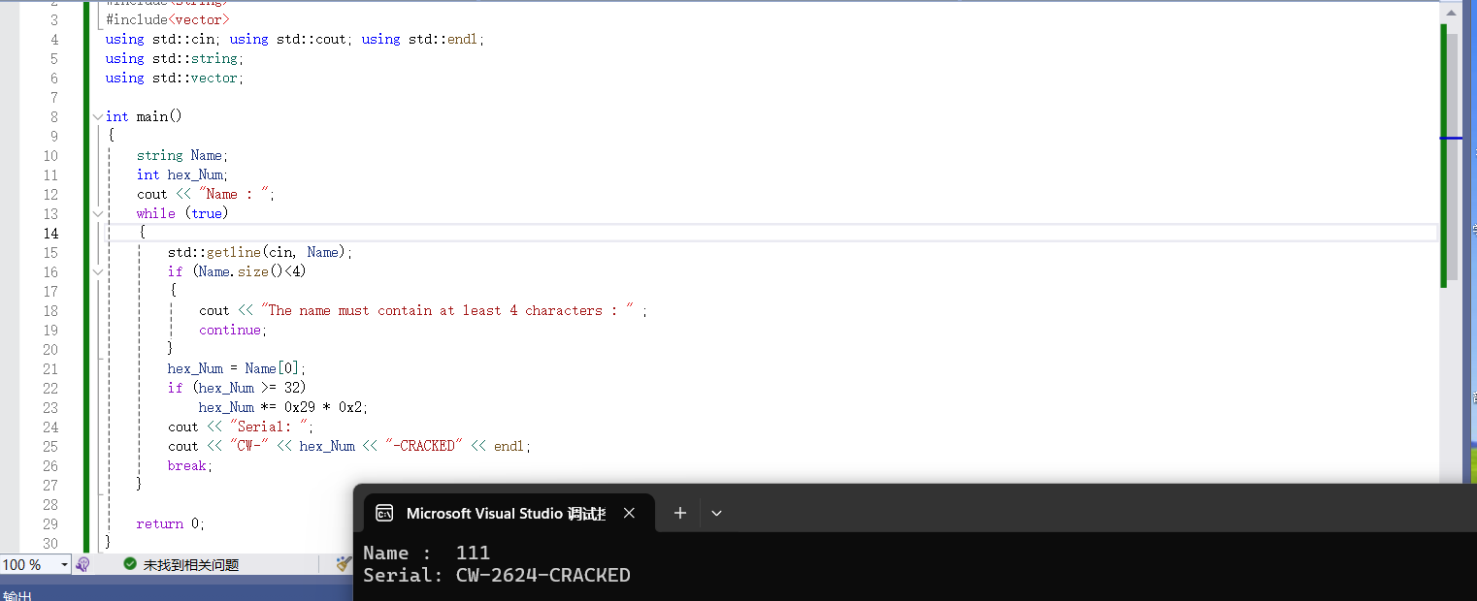Click the green no-issues-found checkmark icon
This screenshot has height=601, width=1477.
click(x=130, y=564)
